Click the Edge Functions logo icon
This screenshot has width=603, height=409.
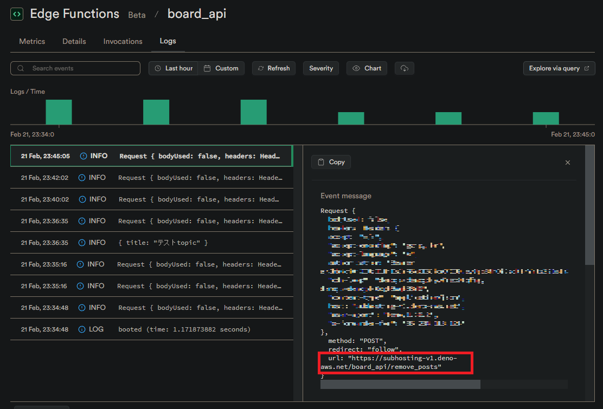[16, 14]
